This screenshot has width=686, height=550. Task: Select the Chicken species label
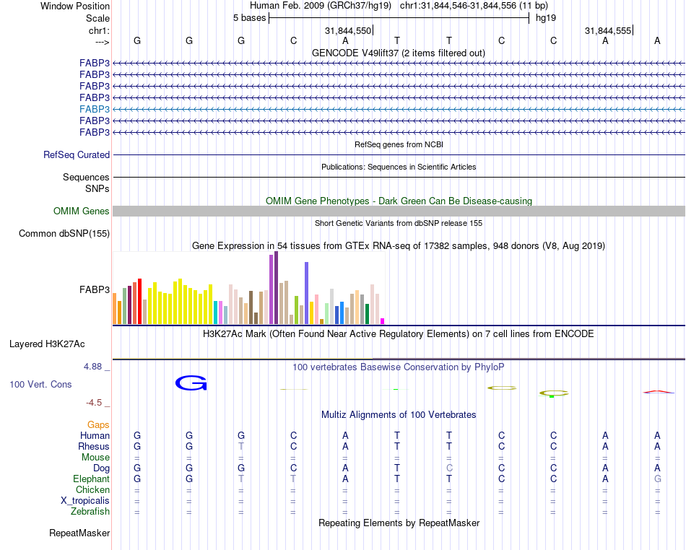click(x=92, y=489)
